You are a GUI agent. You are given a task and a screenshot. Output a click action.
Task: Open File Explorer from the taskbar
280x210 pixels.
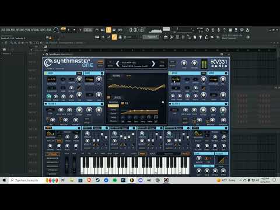pos(72,180)
